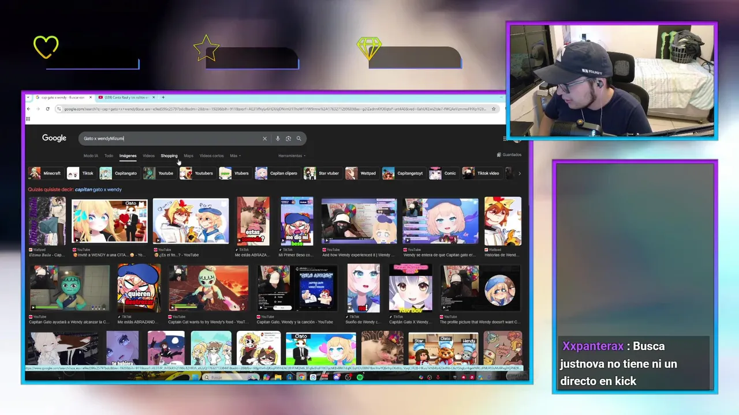
Task: Switch to Videos cortos tab
Action: tap(211, 156)
